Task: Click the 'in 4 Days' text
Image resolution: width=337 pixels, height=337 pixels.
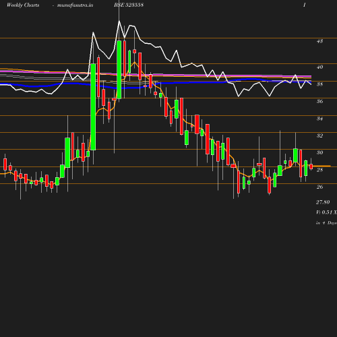Action: click(326, 223)
